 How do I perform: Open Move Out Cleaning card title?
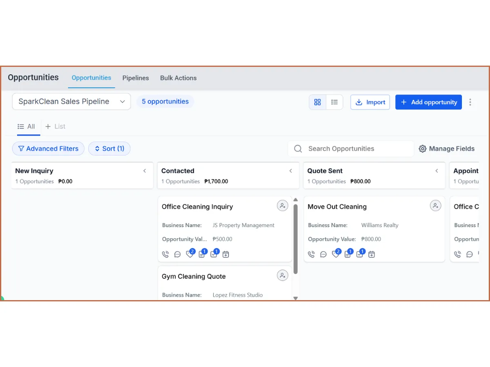click(337, 207)
